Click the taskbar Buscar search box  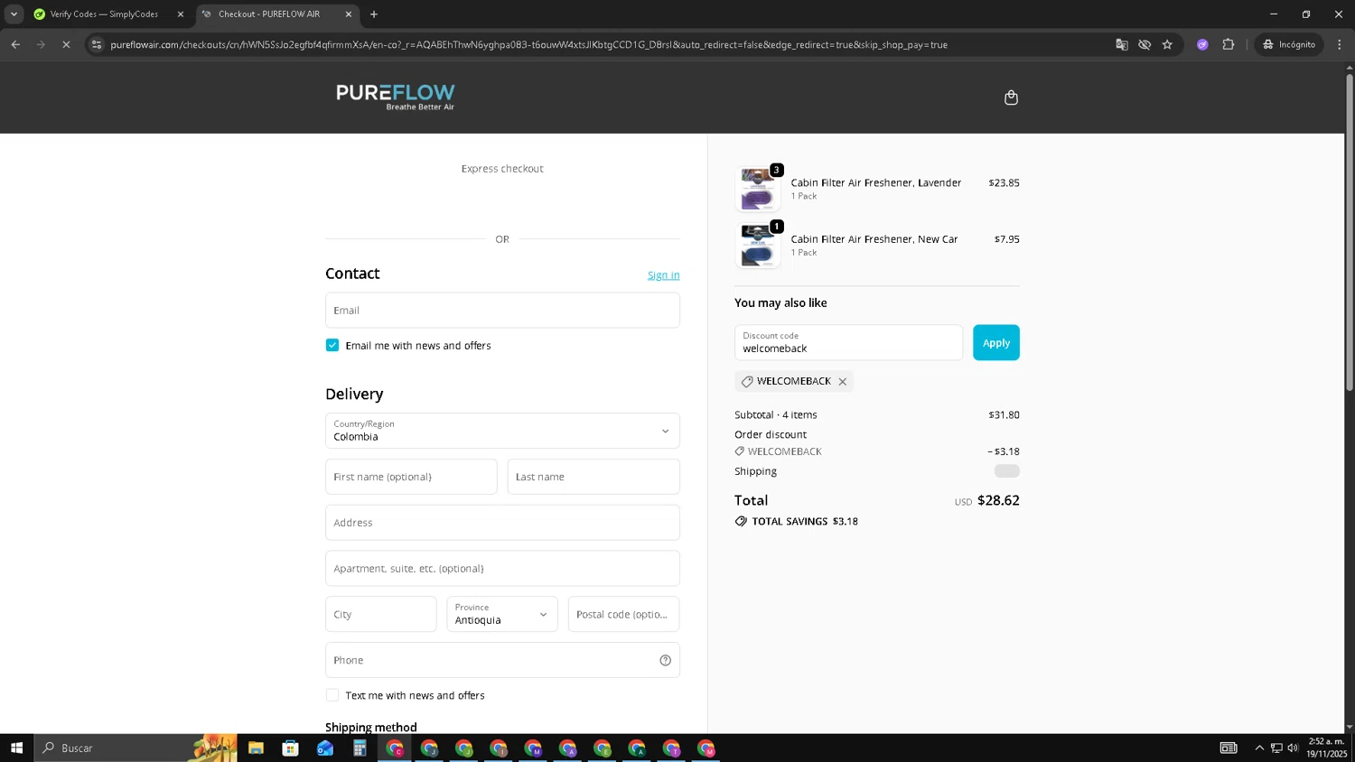[135, 748]
